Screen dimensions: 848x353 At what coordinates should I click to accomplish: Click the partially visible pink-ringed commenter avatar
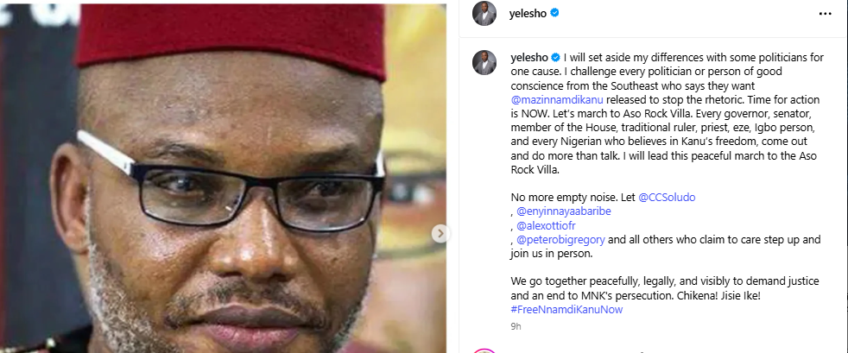pyautogui.click(x=484, y=350)
